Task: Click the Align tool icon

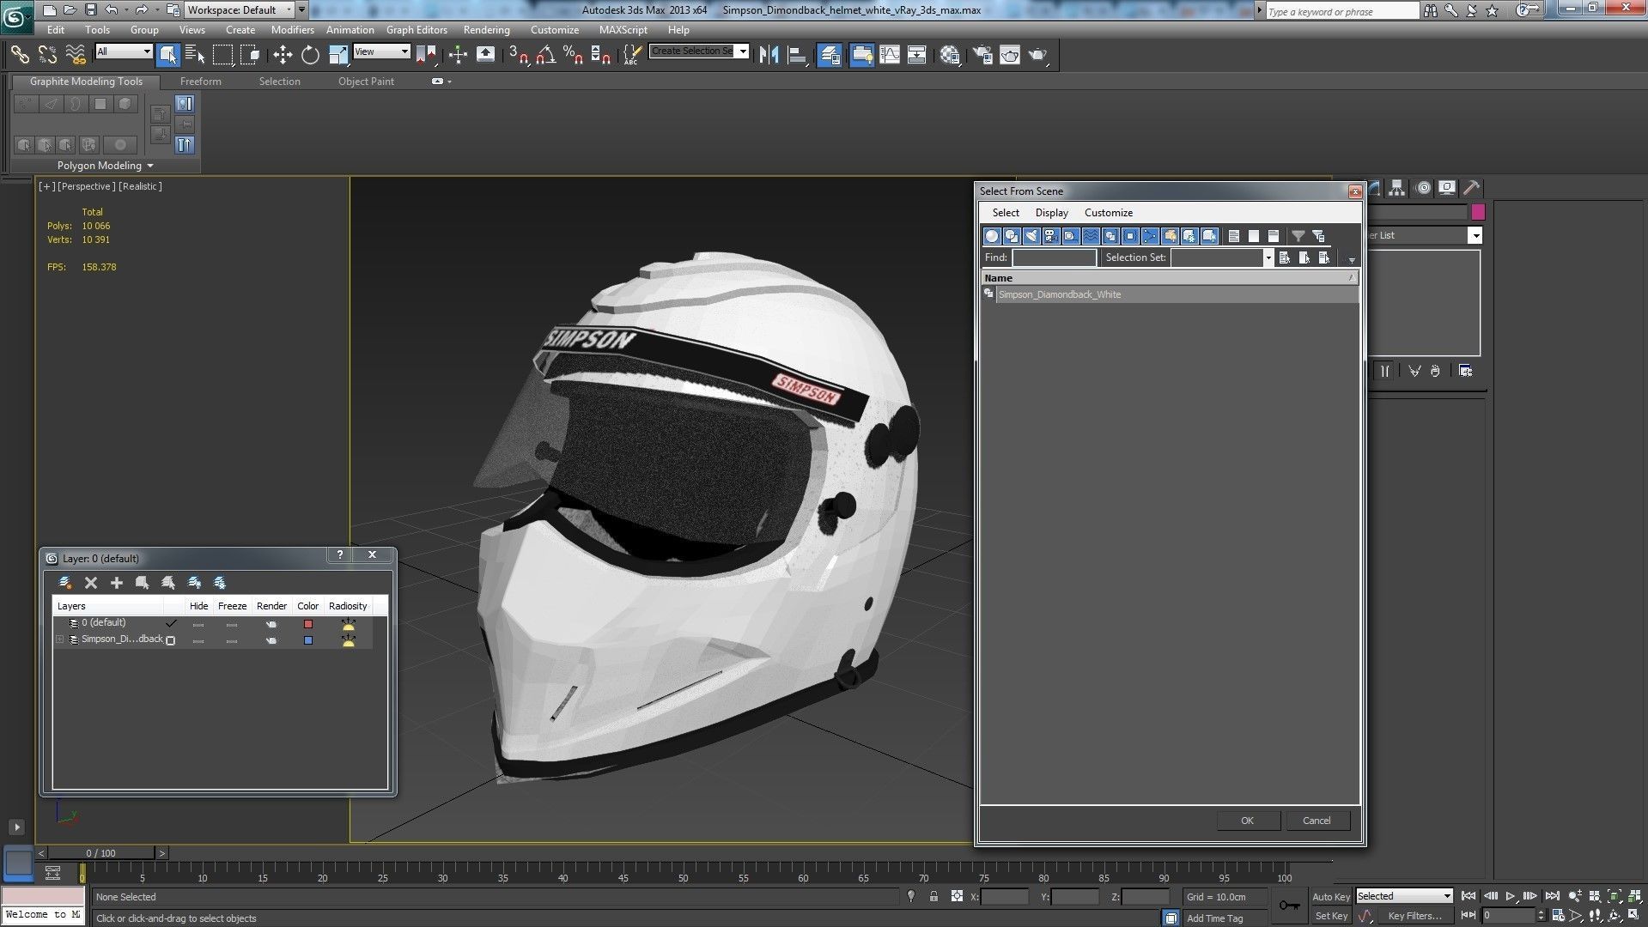Action: point(797,55)
